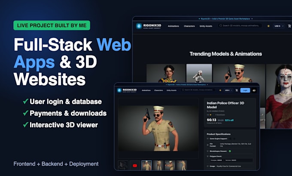Click the Payments & downloads line
This screenshot has width=292, height=176.
64,113
